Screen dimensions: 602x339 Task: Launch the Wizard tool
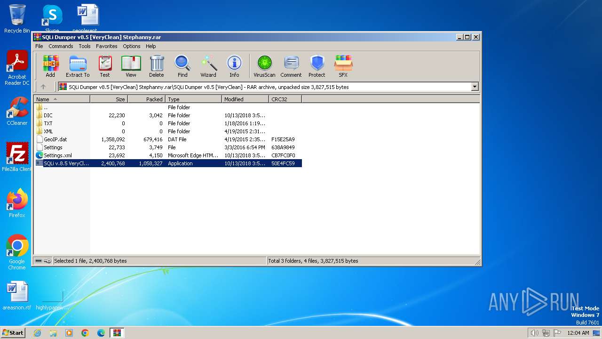[208, 66]
